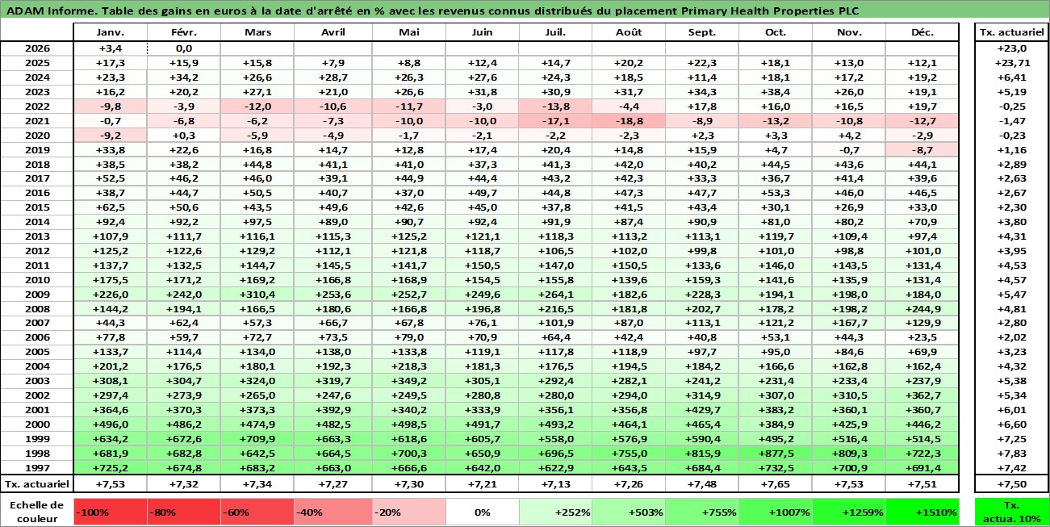The height and width of the screenshot is (527, 1050).
Task: Click the +62,5 cell in Janv. 2015
Action: 110,207
